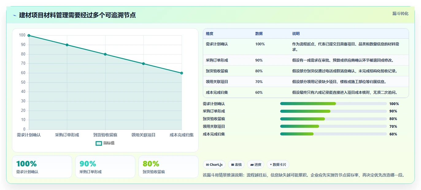Viewport: 421px width, 190px height.
Task: Select the 领用关联项目 cell in the table
Action: pos(217,82)
